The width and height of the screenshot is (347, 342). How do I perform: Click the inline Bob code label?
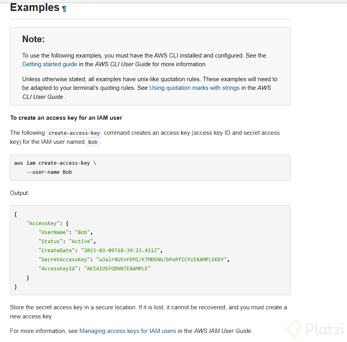(93, 142)
